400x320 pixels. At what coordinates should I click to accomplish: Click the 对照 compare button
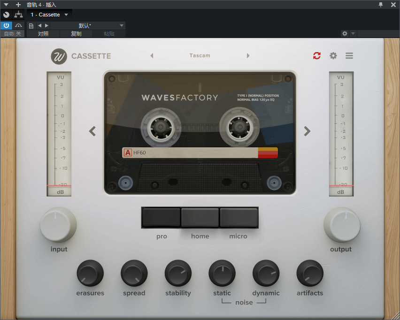(x=43, y=34)
